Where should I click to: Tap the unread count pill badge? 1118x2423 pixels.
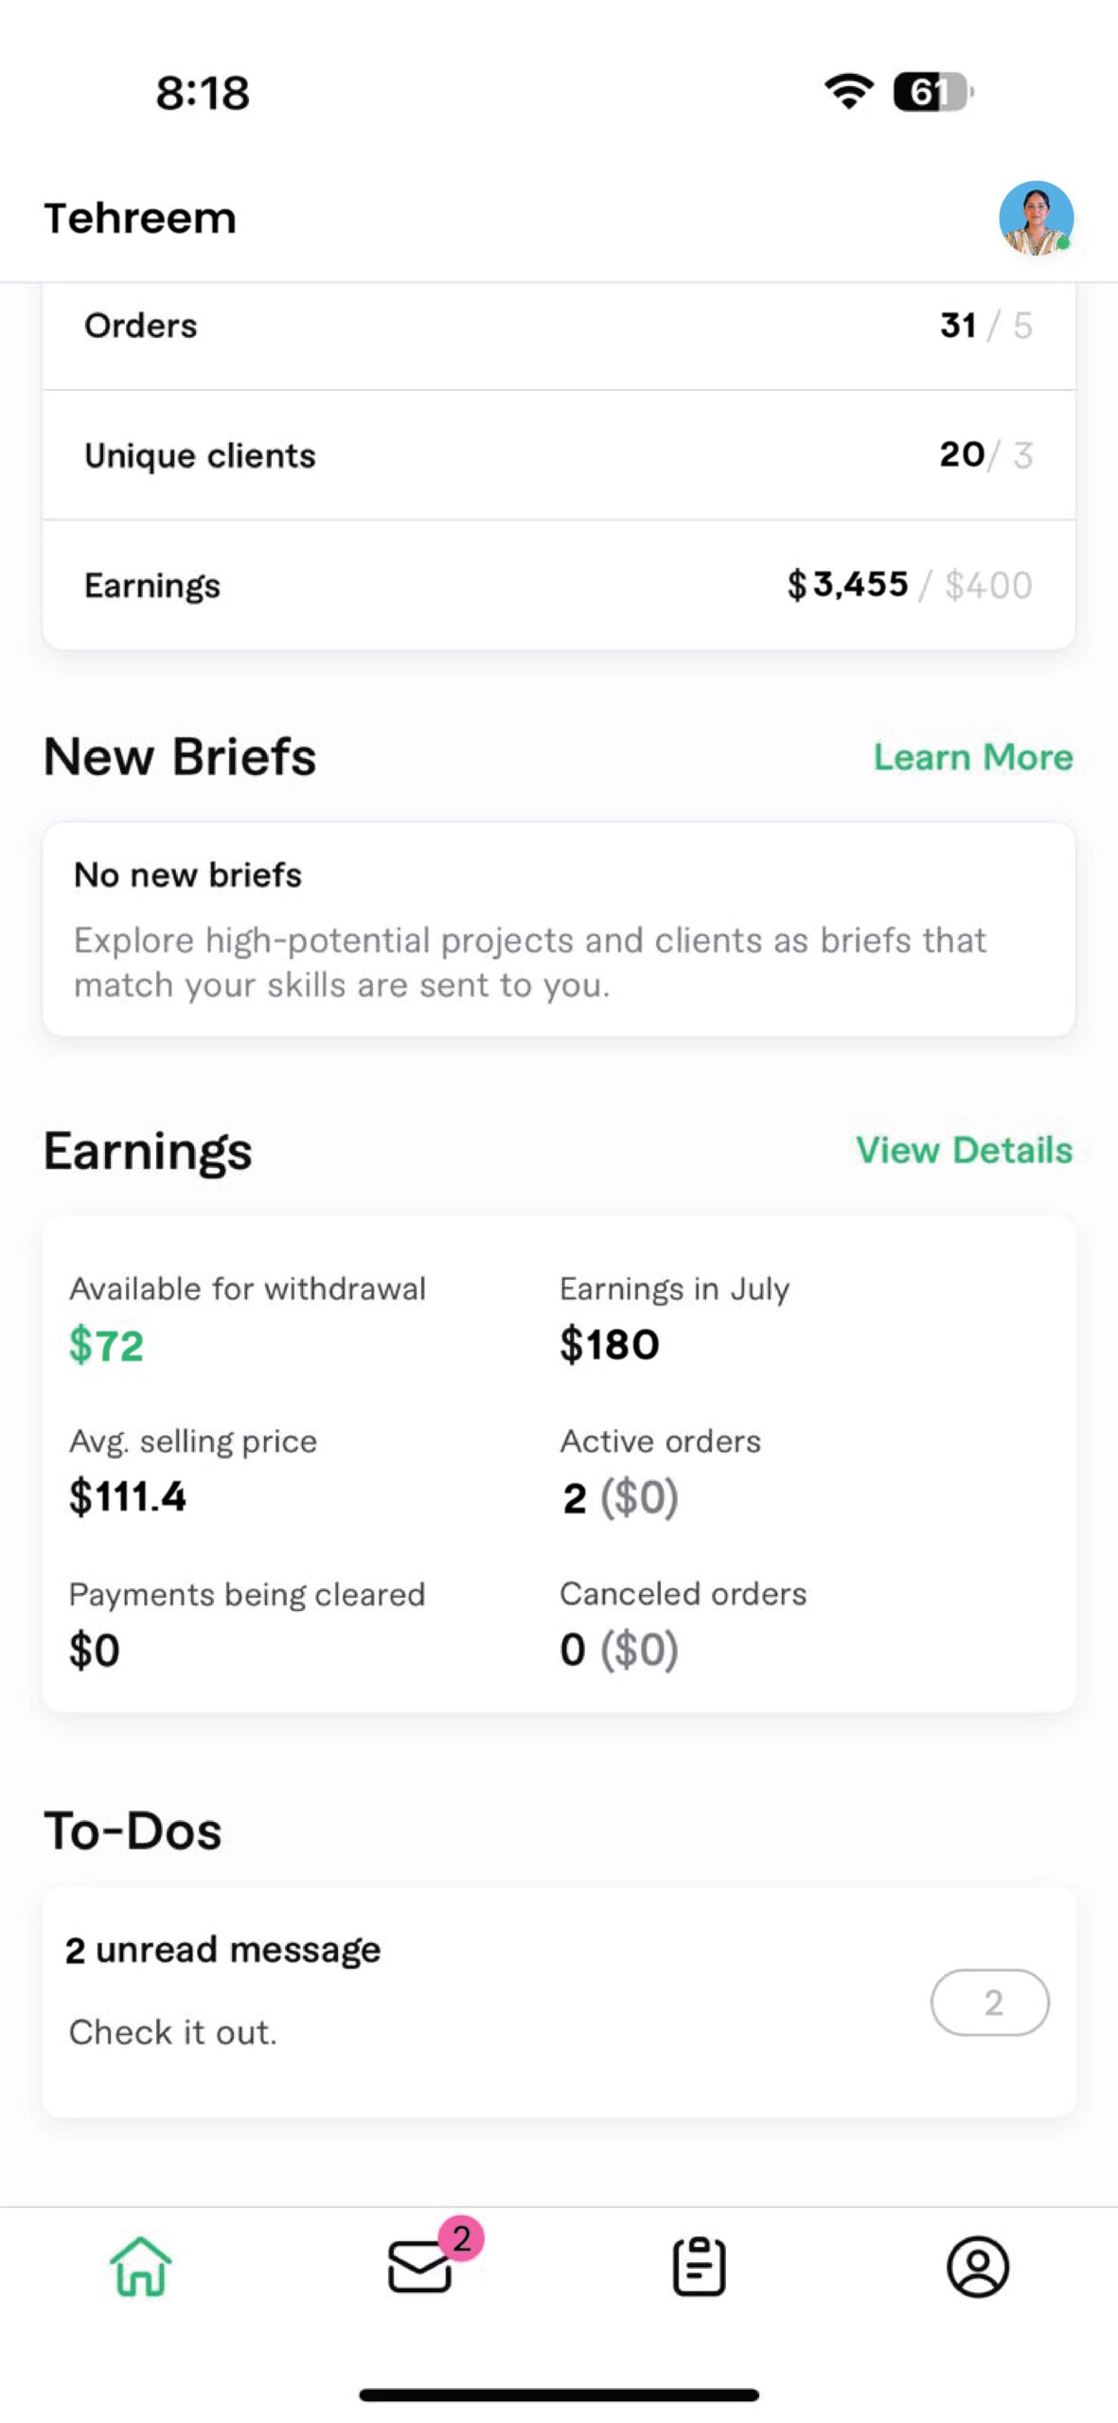click(x=990, y=2002)
